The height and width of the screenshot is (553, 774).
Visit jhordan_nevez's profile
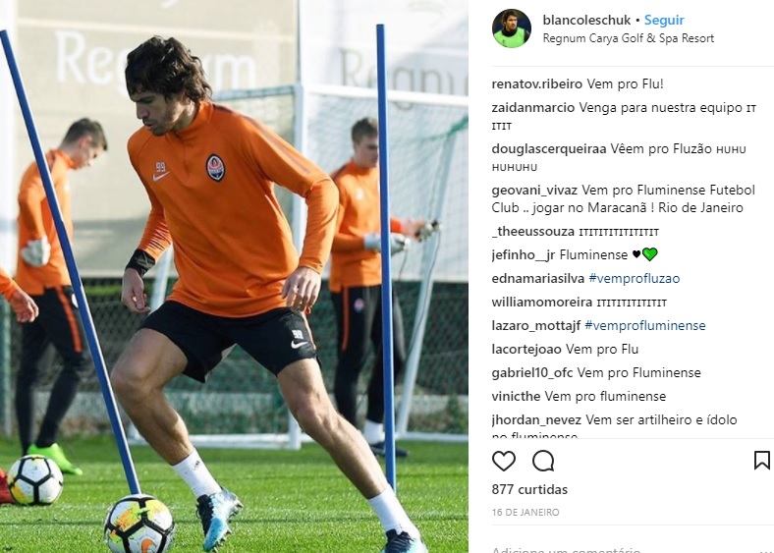pyautogui.click(x=536, y=420)
